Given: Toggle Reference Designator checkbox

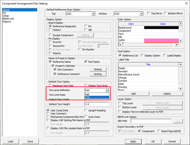Looking at the screenshot, I should point(50,26).
